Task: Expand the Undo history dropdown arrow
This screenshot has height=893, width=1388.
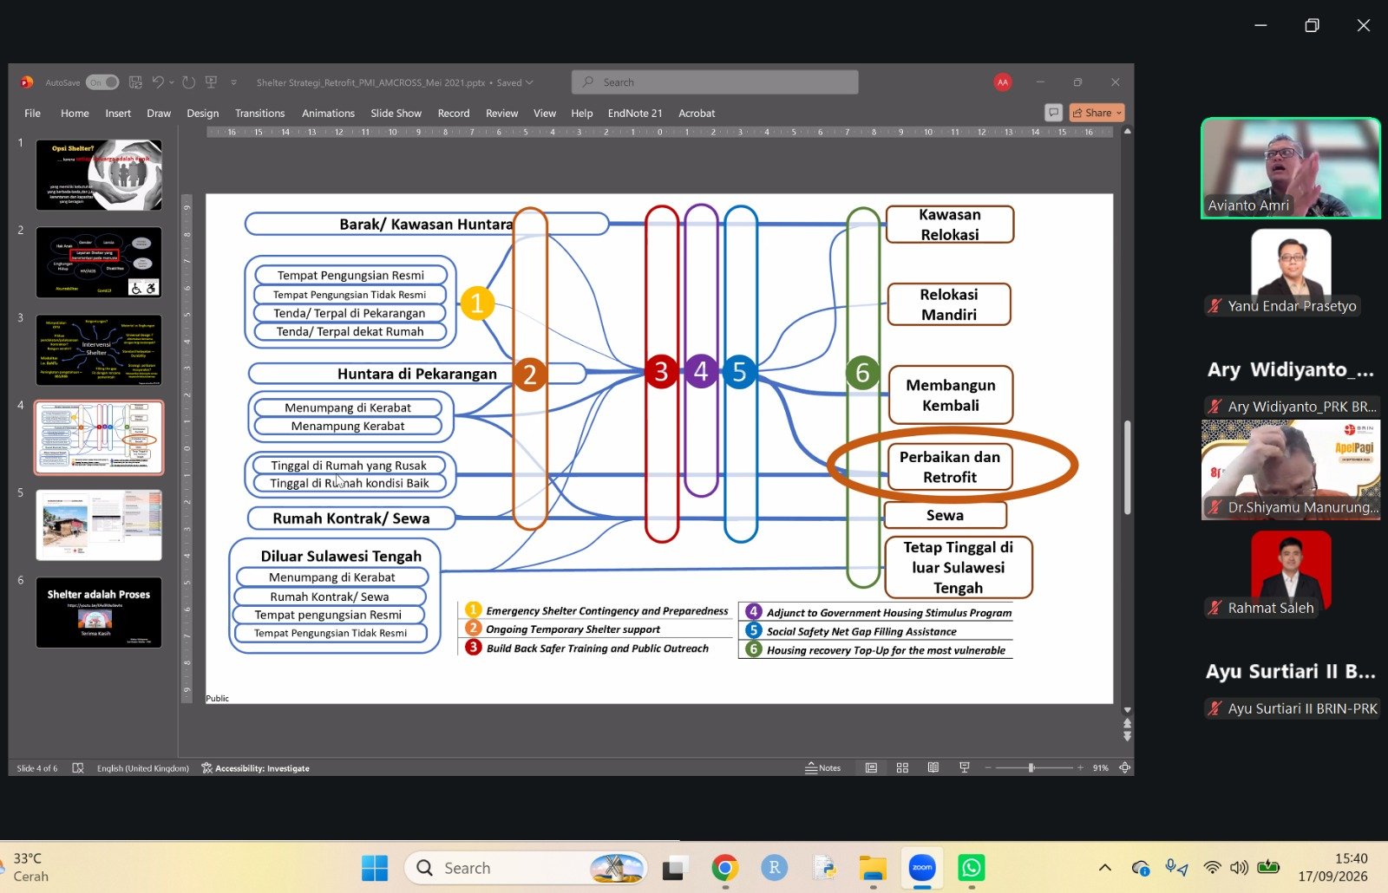Action: (x=172, y=82)
